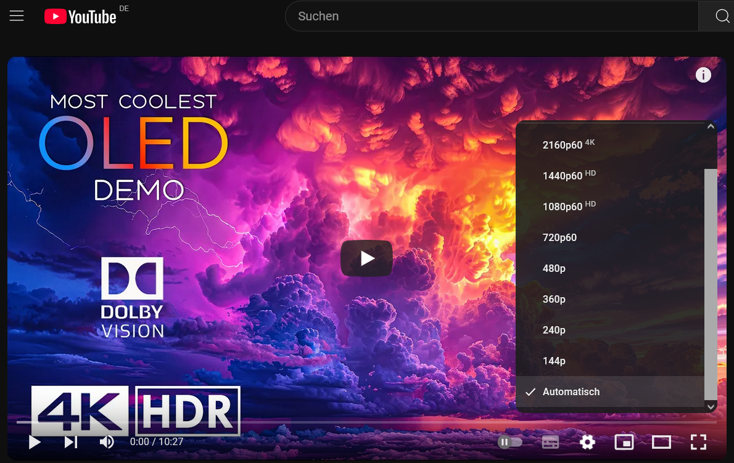
Task: Choose 240p quality option
Action: 610,330
